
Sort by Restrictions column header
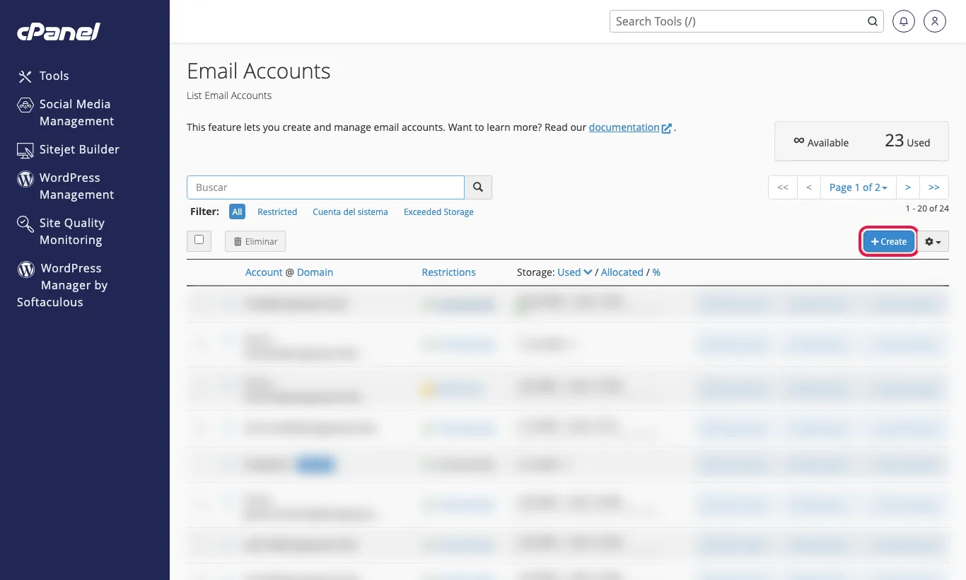pos(448,272)
